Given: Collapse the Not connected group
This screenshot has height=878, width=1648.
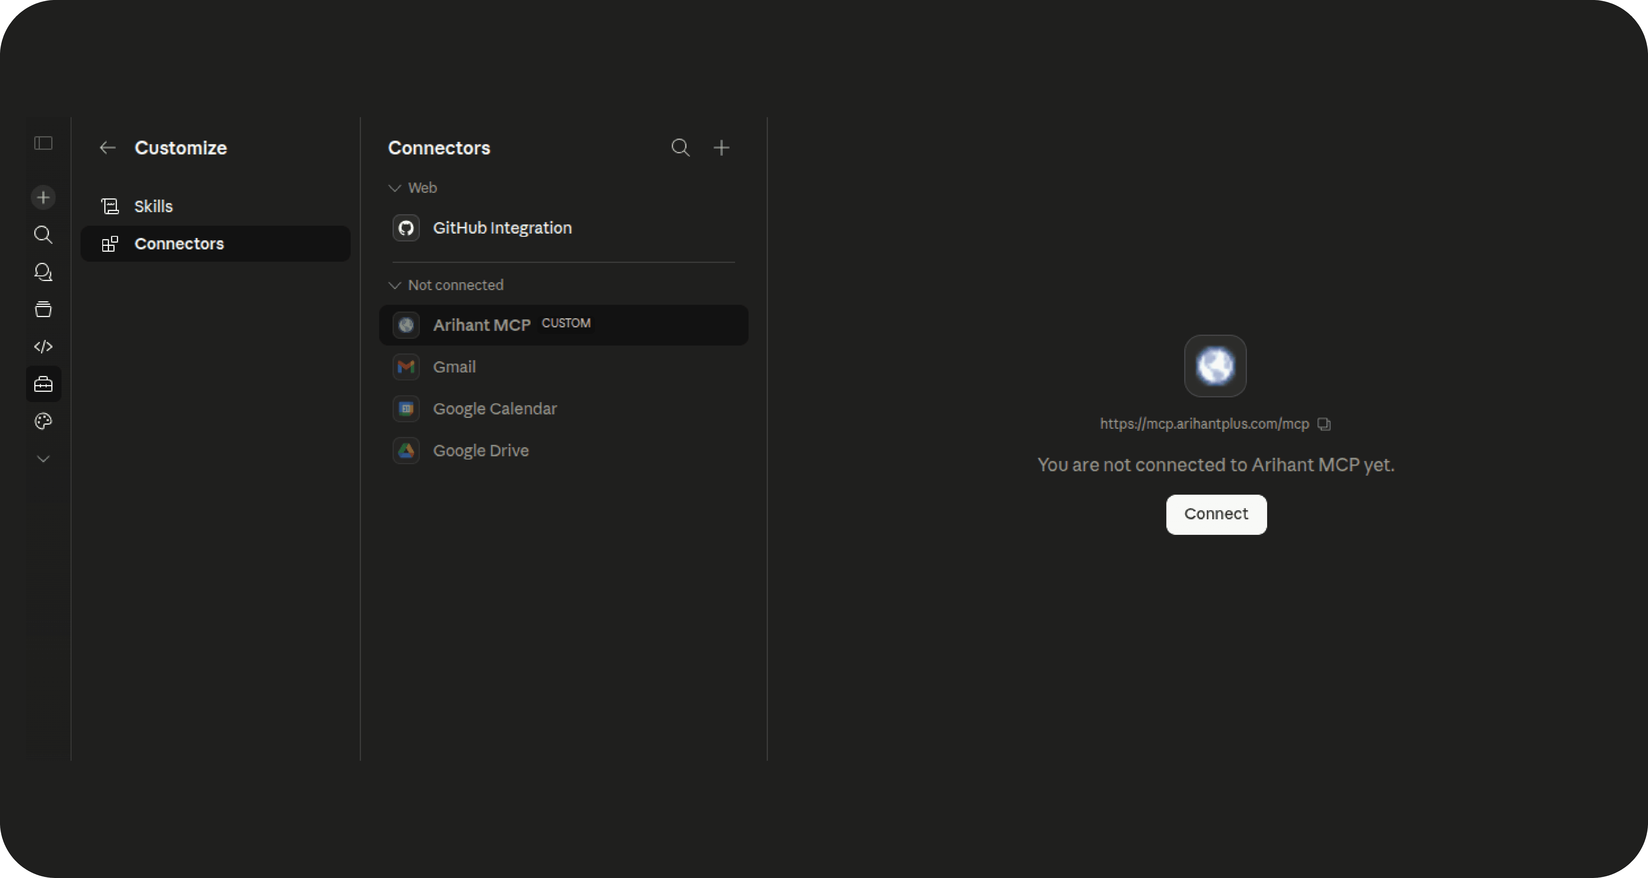Looking at the screenshot, I should click(446, 285).
